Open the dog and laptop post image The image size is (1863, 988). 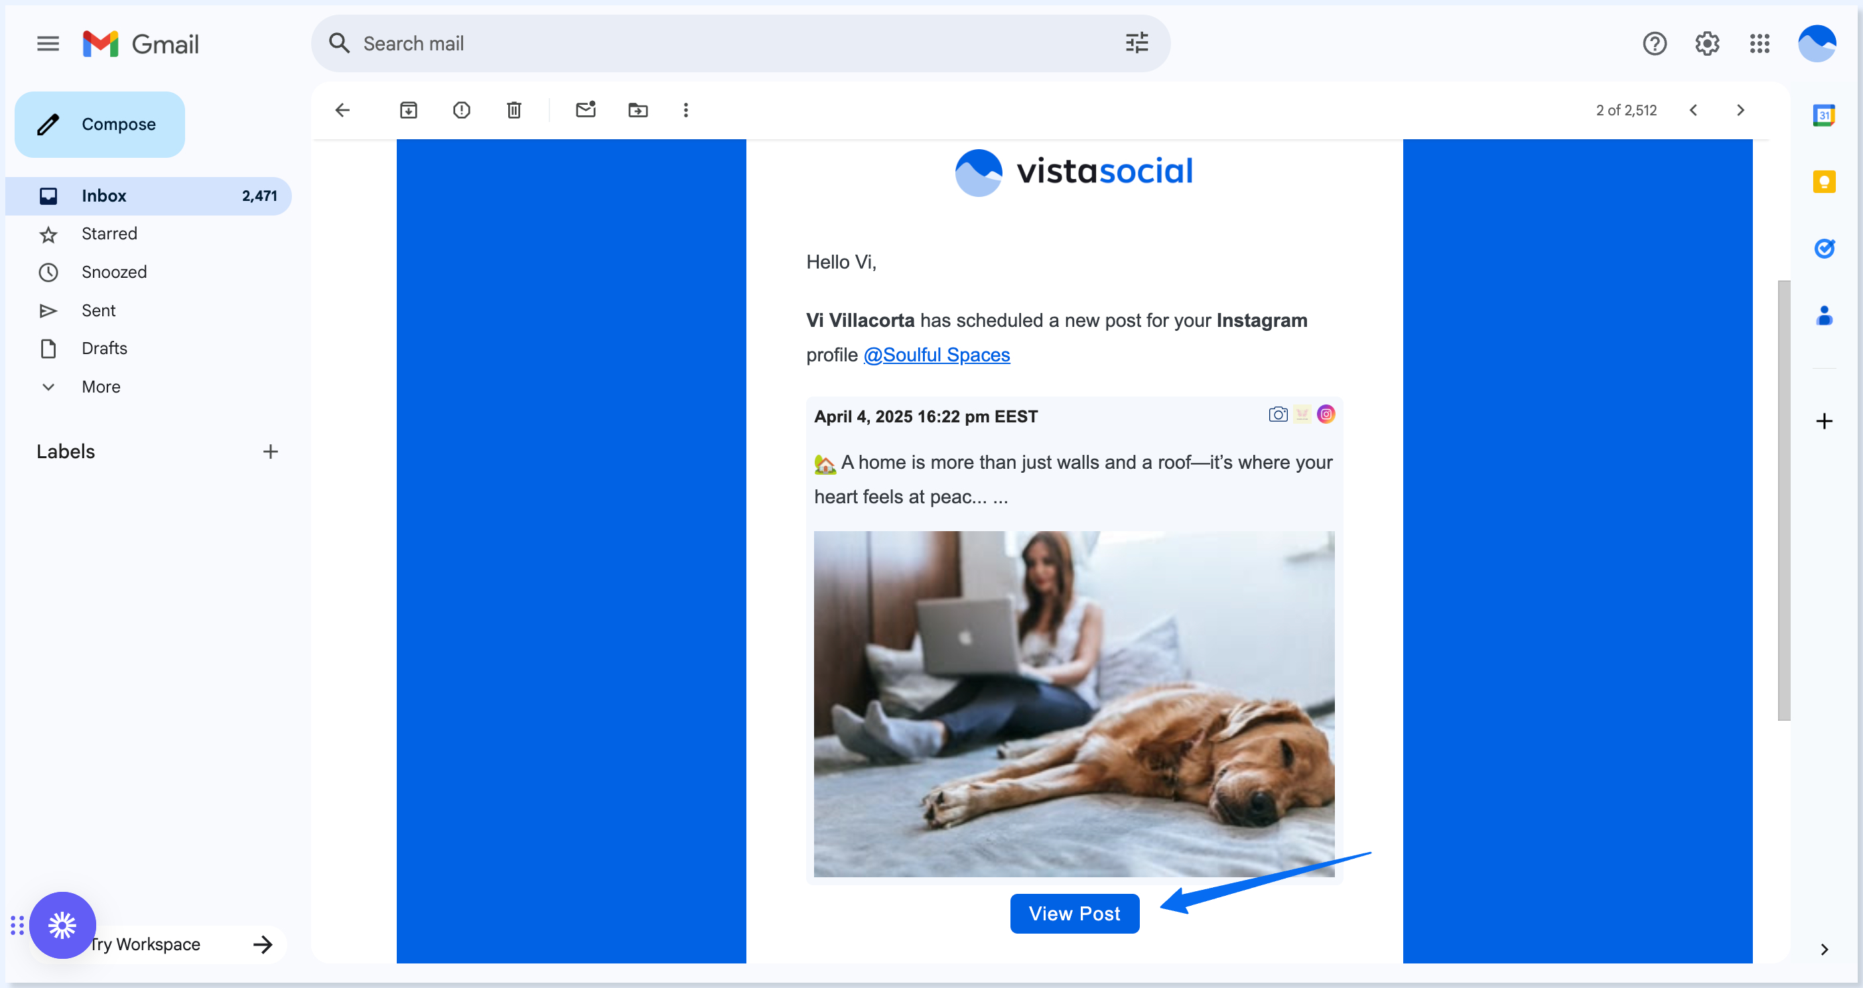point(1074,704)
